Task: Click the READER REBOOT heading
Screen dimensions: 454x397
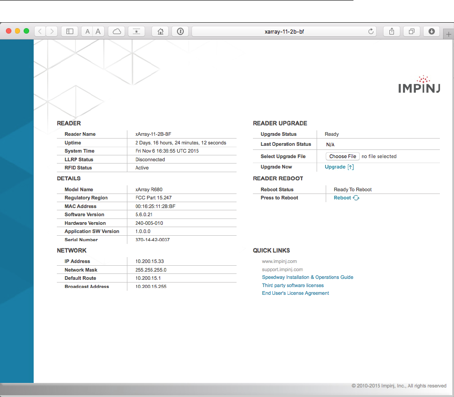Action: (x=278, y=179)
